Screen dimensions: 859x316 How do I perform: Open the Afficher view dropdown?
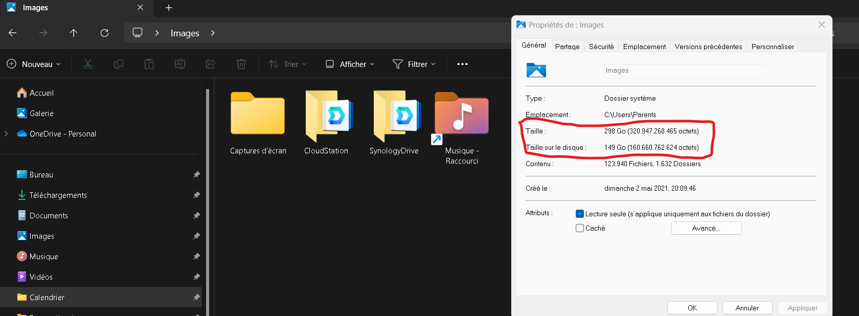pos(350,64)
